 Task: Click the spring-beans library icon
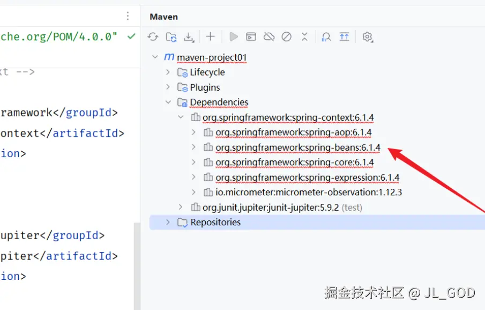(208, 147)
